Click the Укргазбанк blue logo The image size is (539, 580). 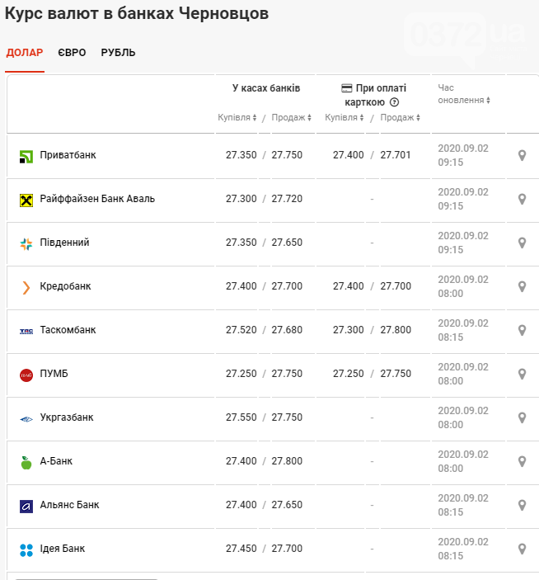[26, 419]
